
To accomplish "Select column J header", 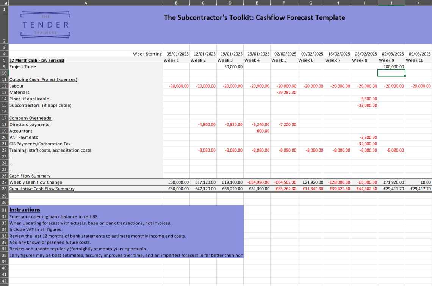I will coord(391,3).
